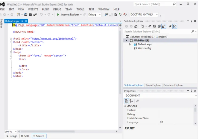Expand the Default.aspx tree node
Image resolution: width=198 pixels, height=140 pixels.
point(130,44)
